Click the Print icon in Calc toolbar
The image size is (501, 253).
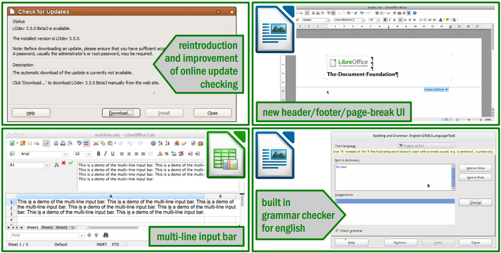tap(63, 143)
